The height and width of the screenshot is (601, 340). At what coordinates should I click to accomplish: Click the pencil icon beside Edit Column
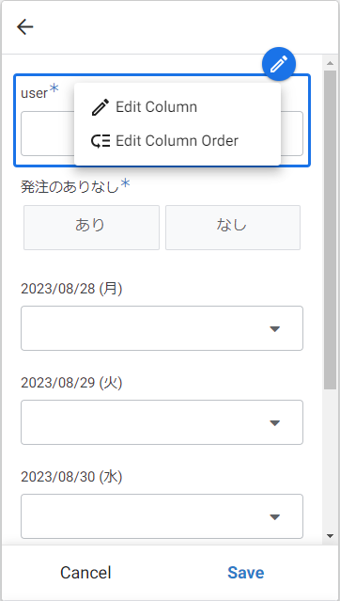click(100, 107)
